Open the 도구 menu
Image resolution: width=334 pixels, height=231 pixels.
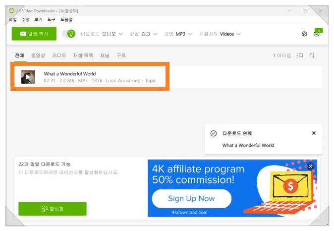pyautogui.click(x=51, y=20)
